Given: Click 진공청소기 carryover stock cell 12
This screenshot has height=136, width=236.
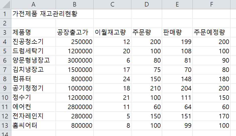Looking at the screenshot, I should (112, 42).
